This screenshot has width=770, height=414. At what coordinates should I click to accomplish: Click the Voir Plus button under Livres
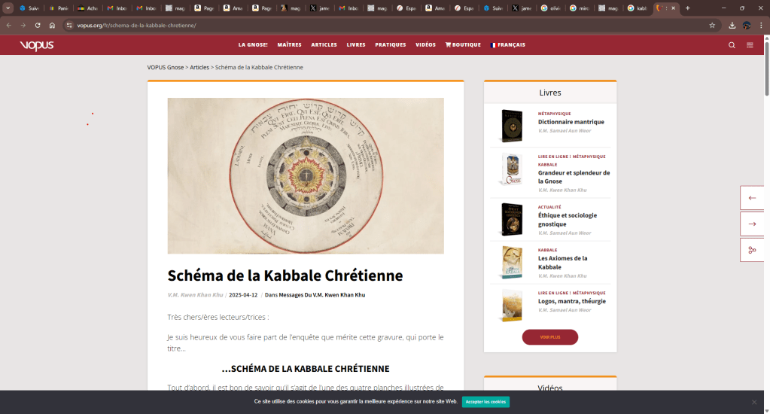tap(549, 337)
